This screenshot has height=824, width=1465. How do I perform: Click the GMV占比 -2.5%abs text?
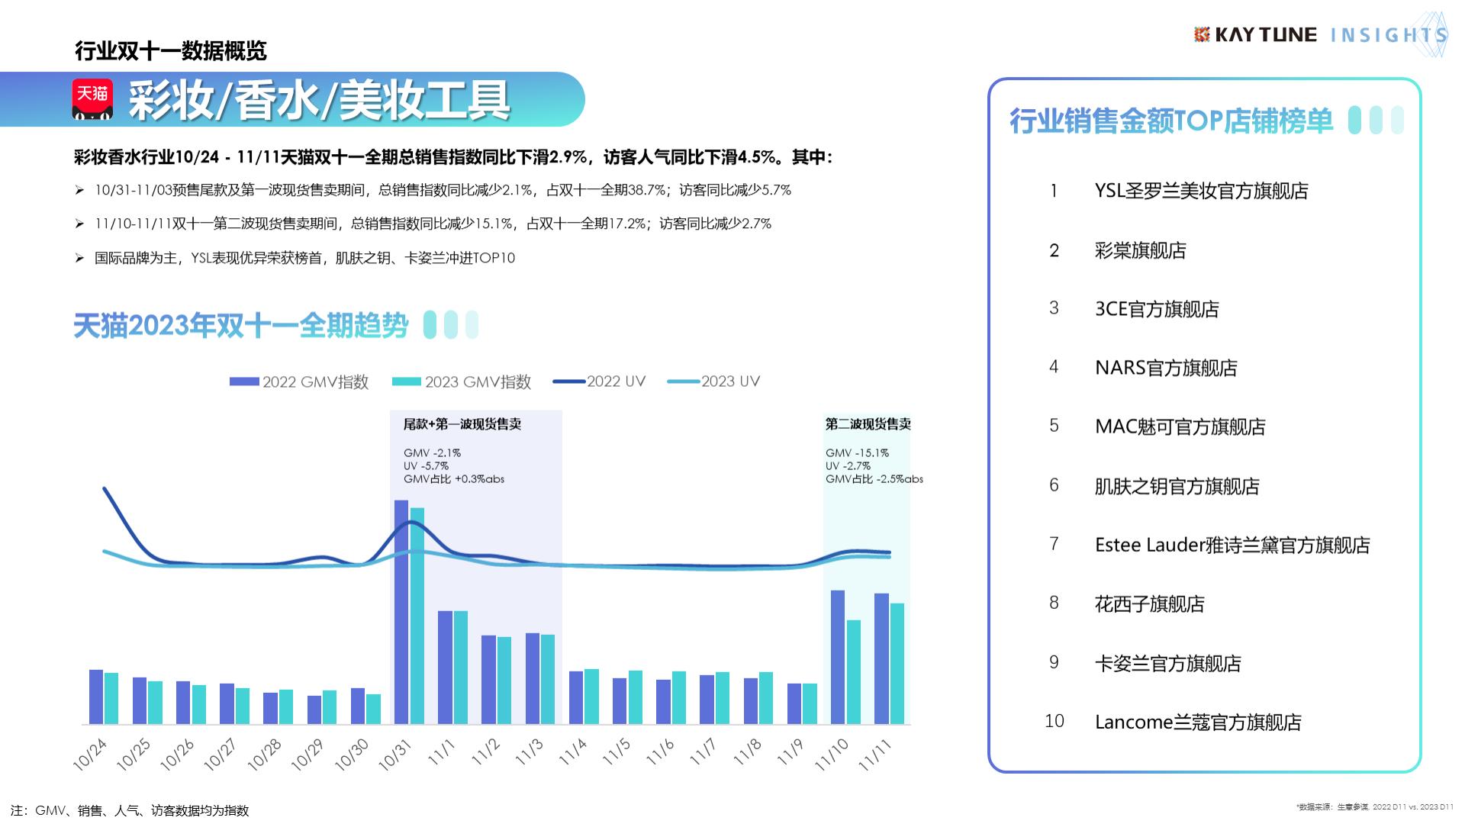coord(874,479)
